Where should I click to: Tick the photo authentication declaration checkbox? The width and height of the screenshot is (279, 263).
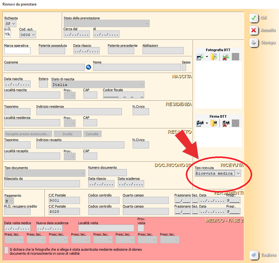click(x=6, y=250)
